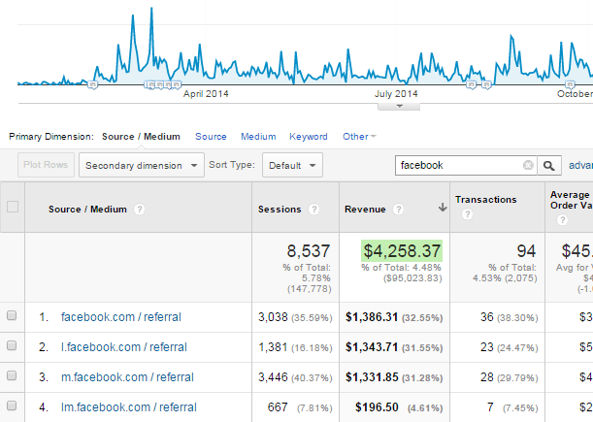This screenshot has height=422, width=593.
Task: Click total transactions value 94
Action: (x=526, y=251)
